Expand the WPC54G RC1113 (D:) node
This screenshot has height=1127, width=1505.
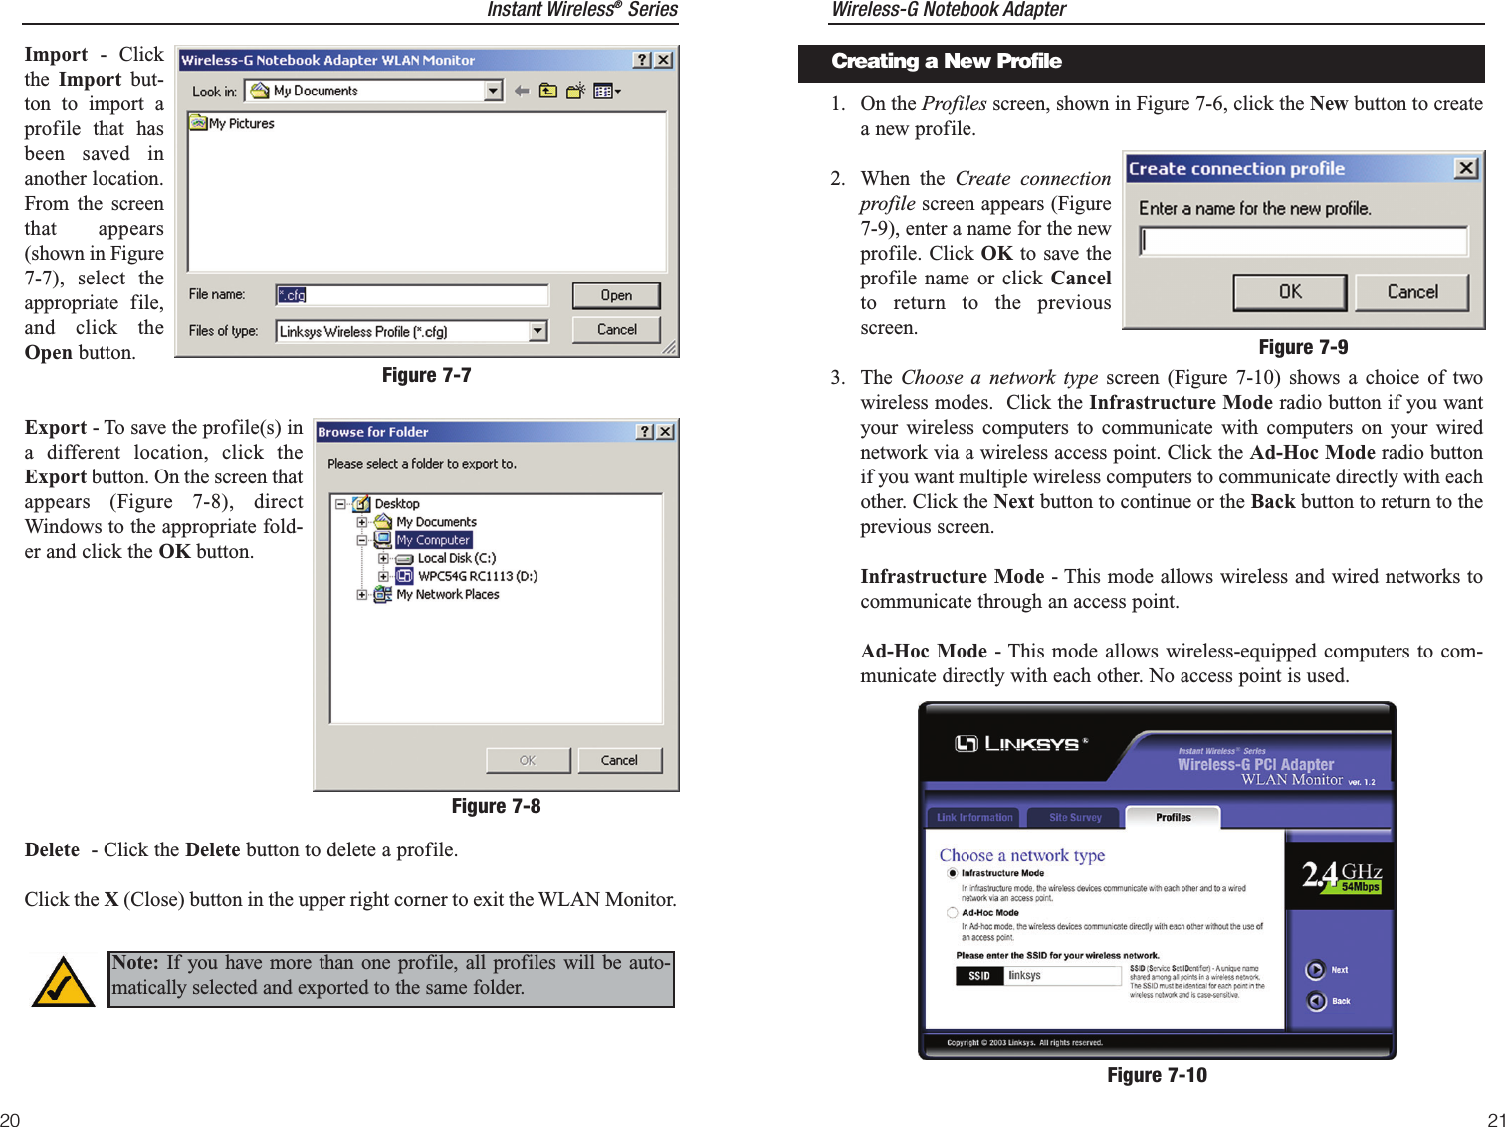[383, 576]
